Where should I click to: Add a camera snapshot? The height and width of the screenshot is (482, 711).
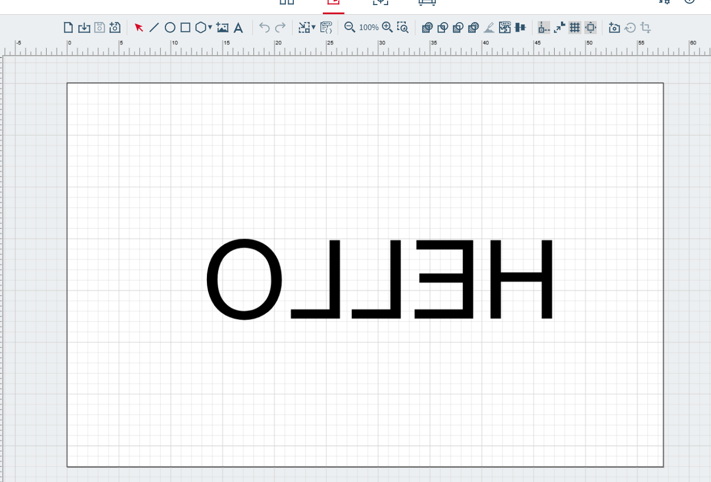click(x=614, y=27)
